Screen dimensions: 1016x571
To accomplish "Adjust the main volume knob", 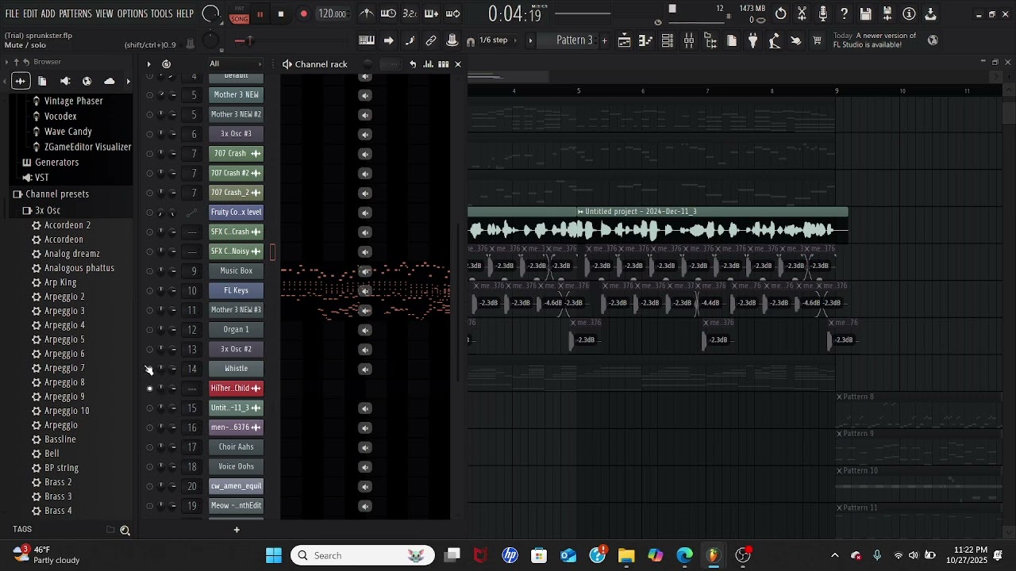I will click(x=211, y=13).
